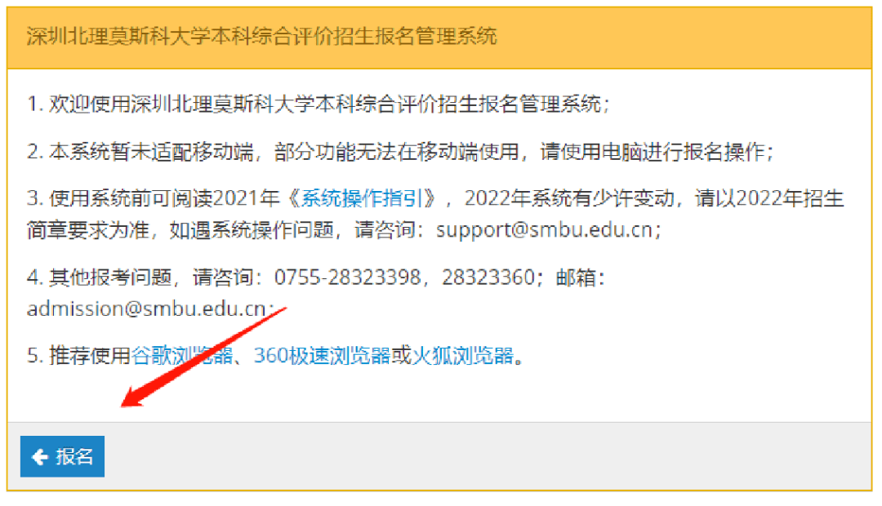Open the 360极速浏览器 link

(323, 355)
